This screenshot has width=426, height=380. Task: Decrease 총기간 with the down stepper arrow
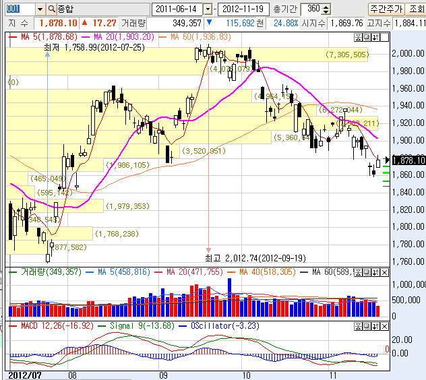[326, 12]
